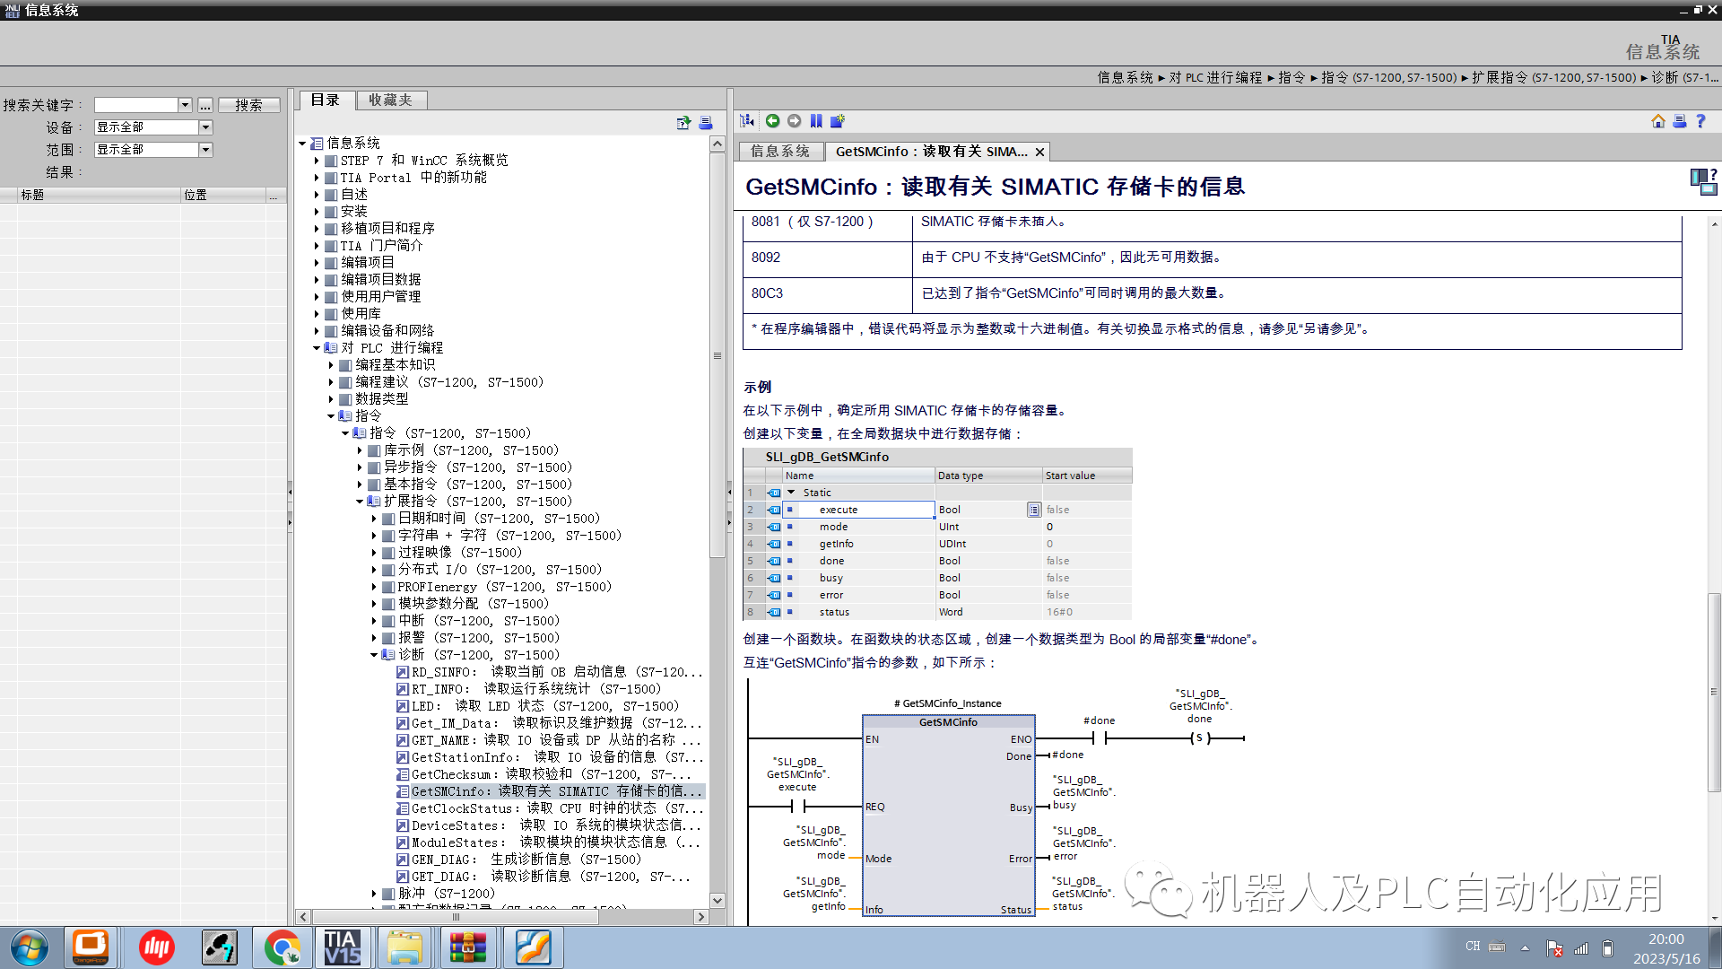
Task: Close the GetSMCinfo tab
Action: point(1039,153)
